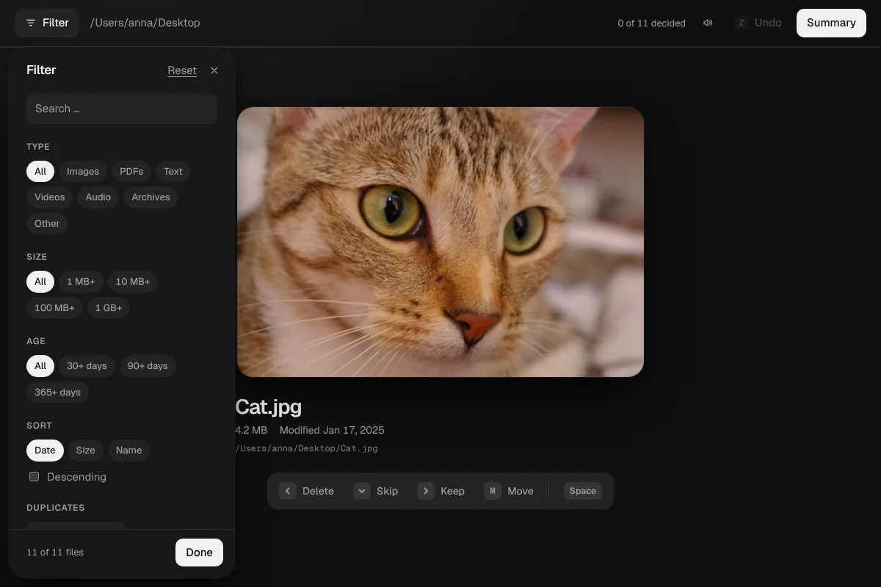Click the Cat.jpg preview image

(440, 242)
